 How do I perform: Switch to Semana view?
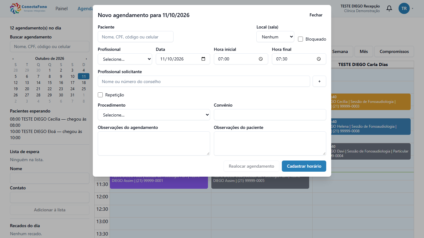[340, 51]
